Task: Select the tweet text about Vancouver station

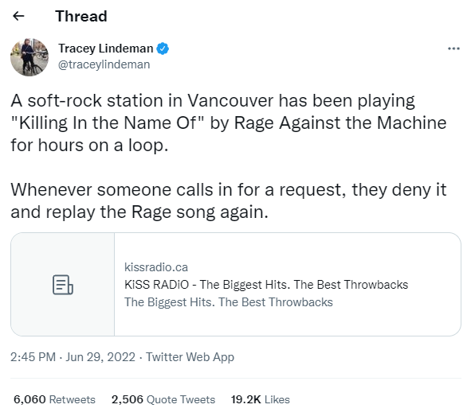Action: pyautogui.click(x=229, y=123)
